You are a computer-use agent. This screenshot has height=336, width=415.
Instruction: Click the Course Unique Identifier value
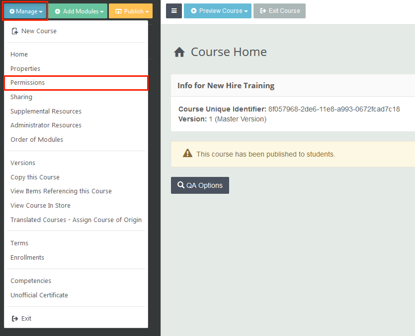click(334, 109)
